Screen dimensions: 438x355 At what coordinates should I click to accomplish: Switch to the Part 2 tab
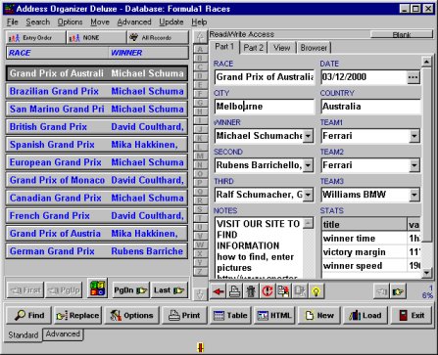253,48
